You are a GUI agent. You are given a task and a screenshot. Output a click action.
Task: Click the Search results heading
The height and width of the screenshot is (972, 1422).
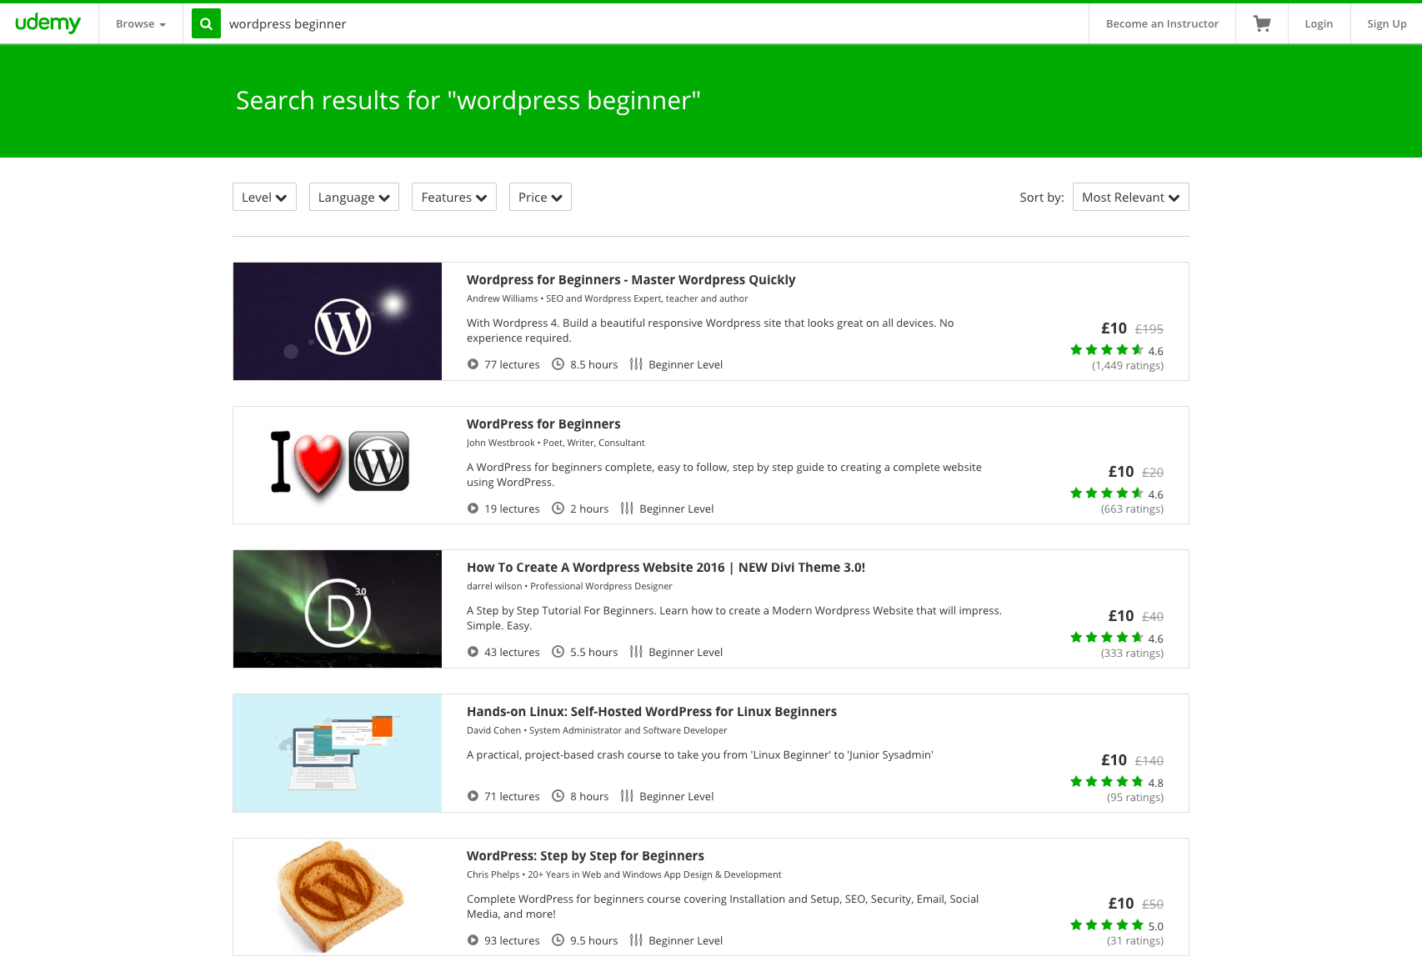tap(468, 101)
